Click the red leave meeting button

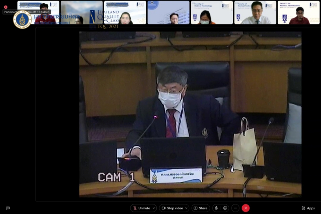[246, 208]
